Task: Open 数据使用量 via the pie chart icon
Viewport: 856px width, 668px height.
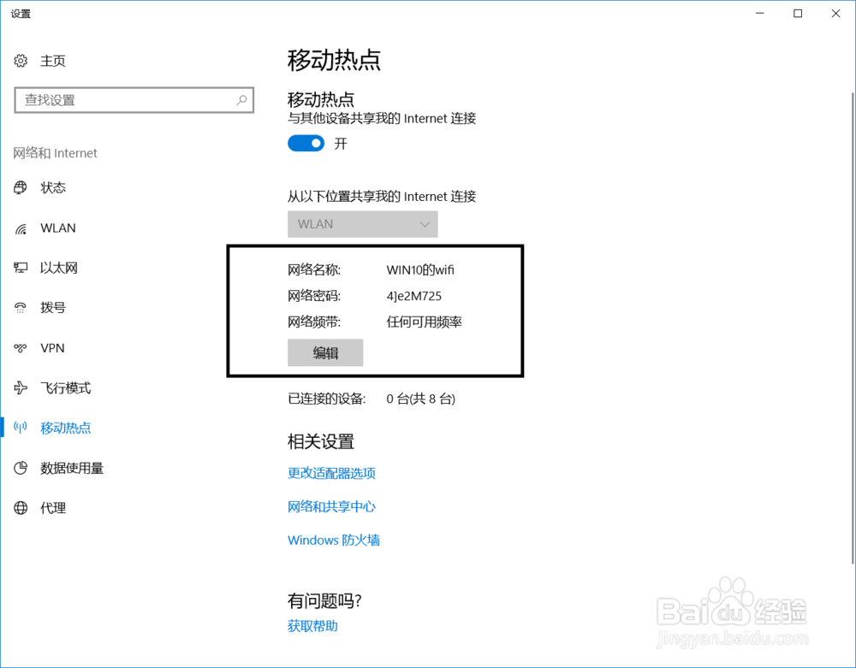Action: coord(21,468)
